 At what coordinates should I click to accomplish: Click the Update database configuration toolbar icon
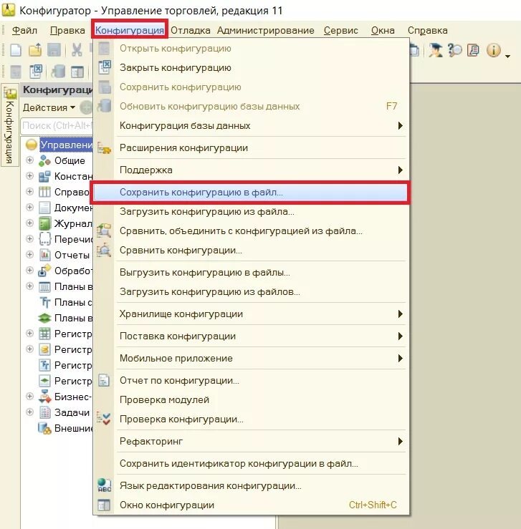pyautogui.click(x=58, y=71)
